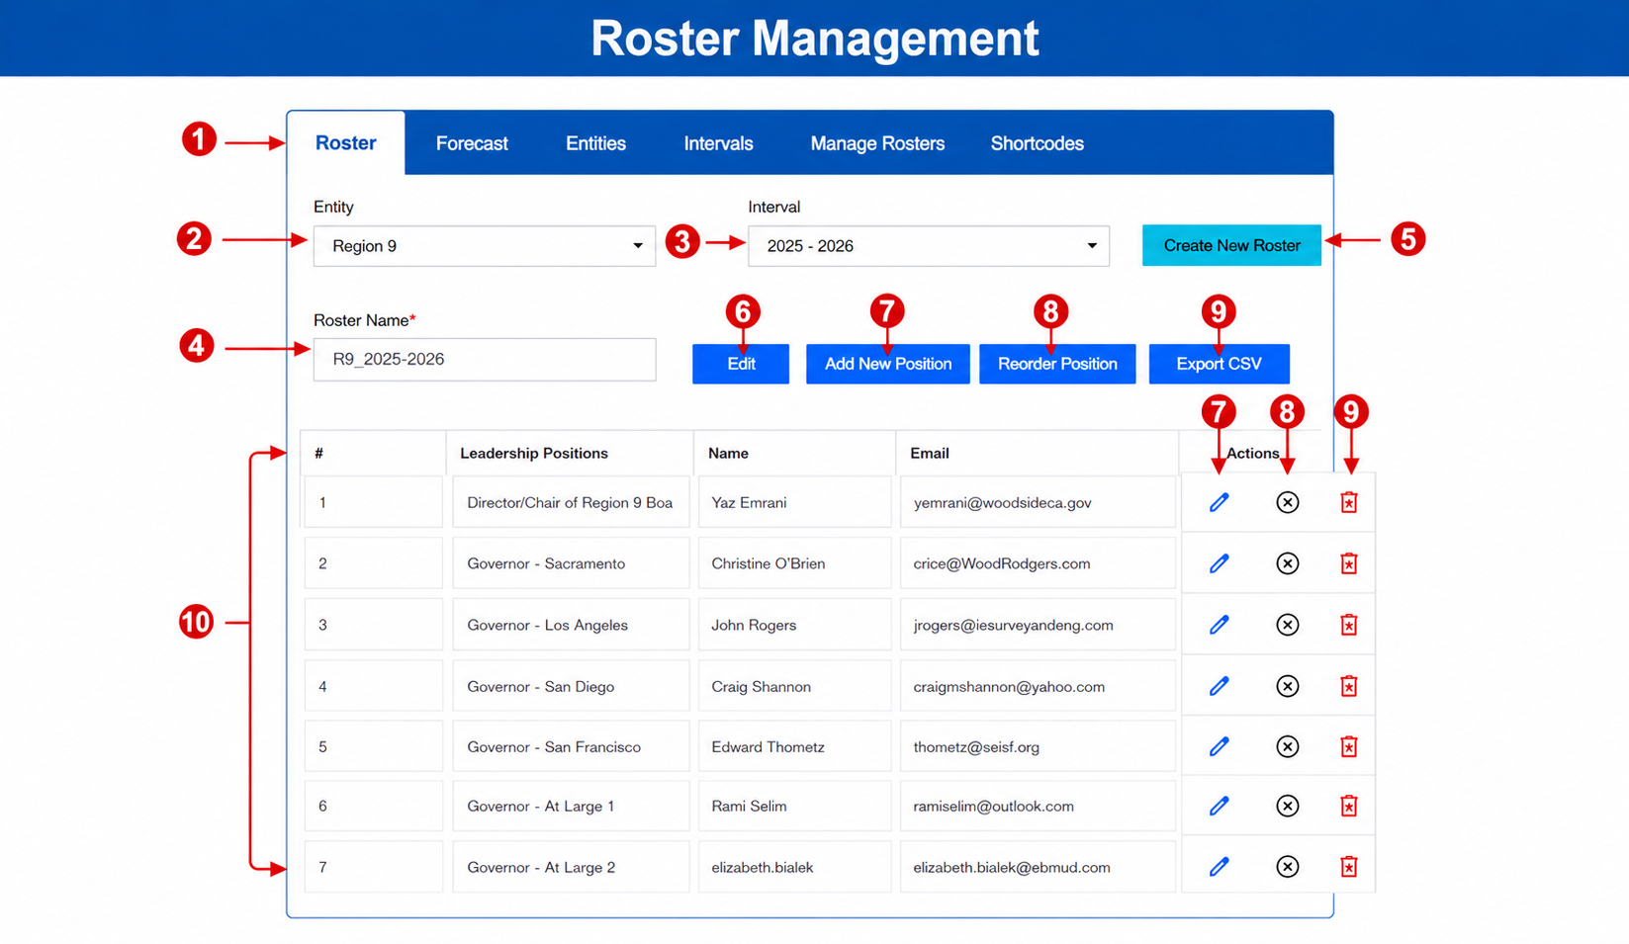Click the Reorder Position button
The height and width of the screenshot is (944, 1629).
[x=1057, y=364]
